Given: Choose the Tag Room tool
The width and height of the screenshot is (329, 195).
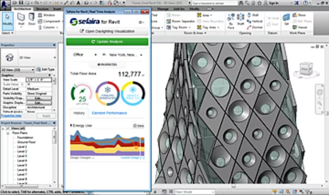Looking at the screenshot, I should [x=178, y=27].
